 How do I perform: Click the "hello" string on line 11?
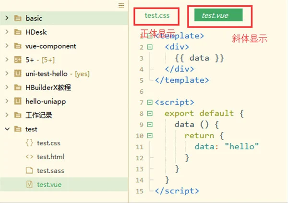[242, 147]
